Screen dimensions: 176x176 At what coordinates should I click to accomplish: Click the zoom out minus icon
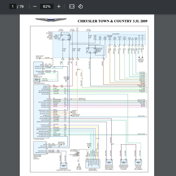(x=35, y=6)
